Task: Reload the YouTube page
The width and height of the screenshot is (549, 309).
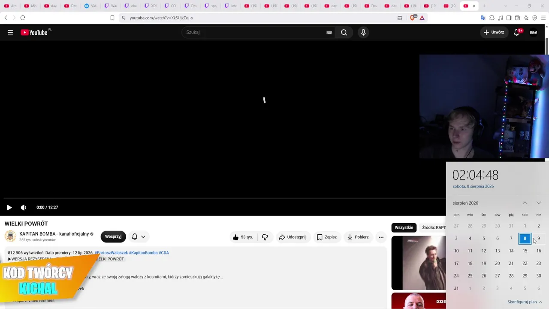Action: (23, 18)
